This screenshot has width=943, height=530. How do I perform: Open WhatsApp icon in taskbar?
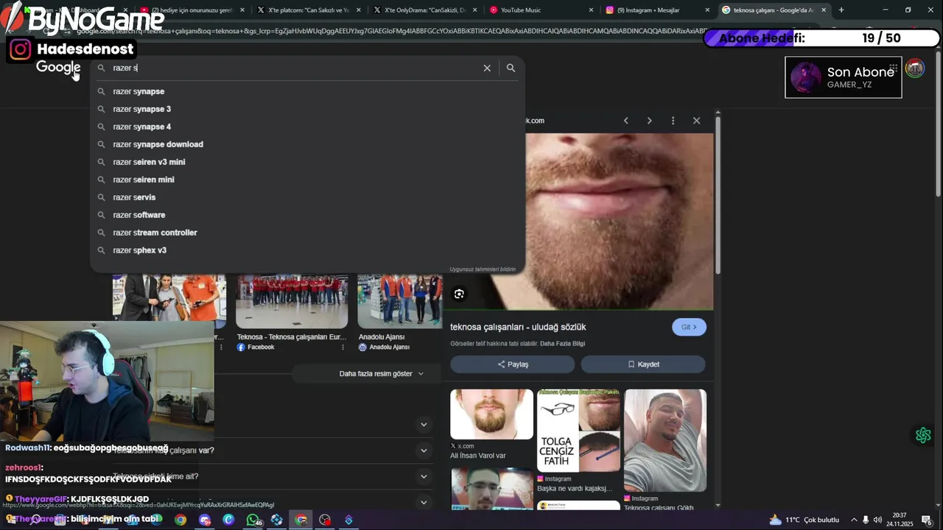point(254,520)
